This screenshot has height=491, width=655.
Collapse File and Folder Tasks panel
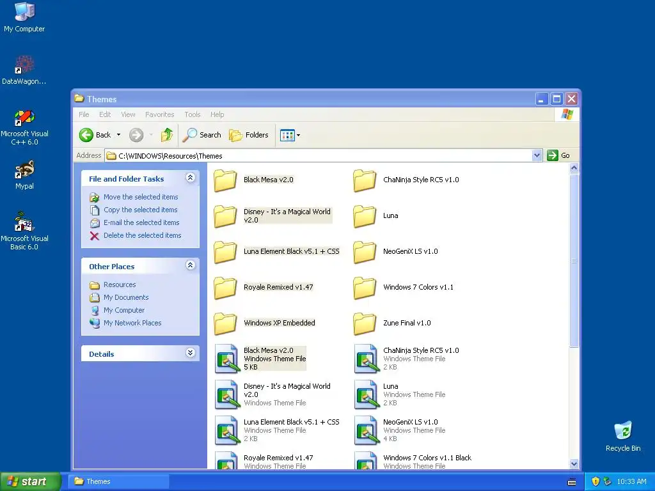coord(191,178)
